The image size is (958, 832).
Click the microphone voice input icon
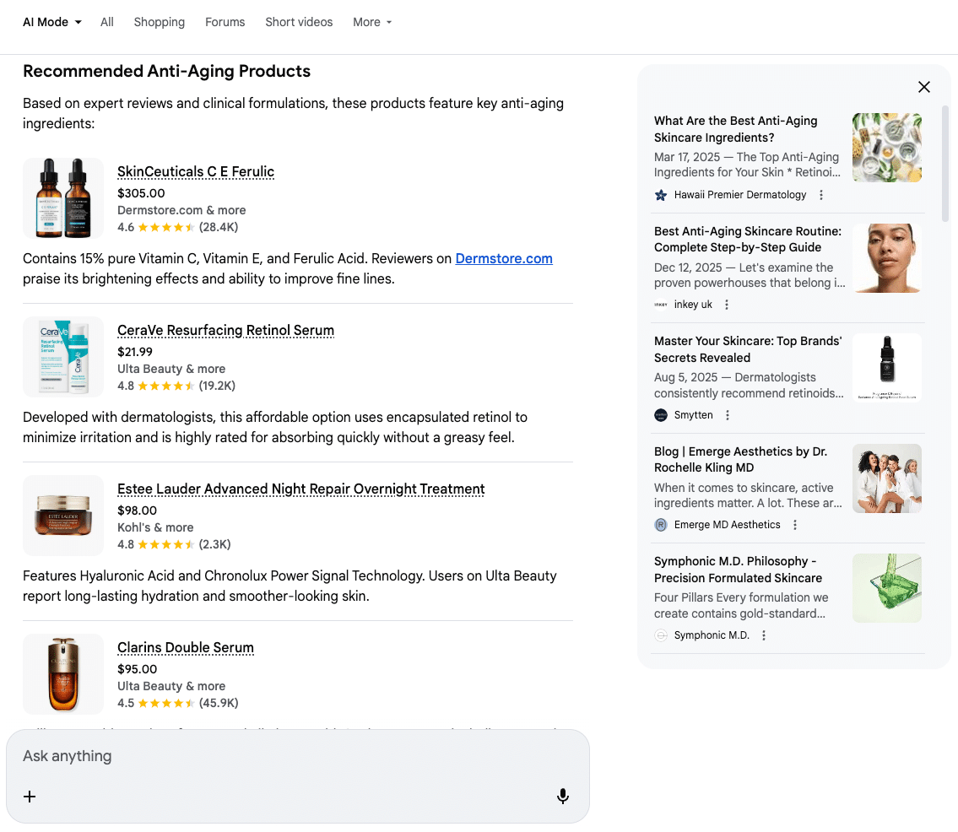(x=563, y=796)
